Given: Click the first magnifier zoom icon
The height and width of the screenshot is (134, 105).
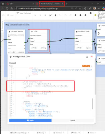Looking at the screenshot, I should click(x=75, y=15).
